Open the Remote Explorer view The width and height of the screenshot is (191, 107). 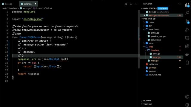pyautogui.click(x=187, y=38)
